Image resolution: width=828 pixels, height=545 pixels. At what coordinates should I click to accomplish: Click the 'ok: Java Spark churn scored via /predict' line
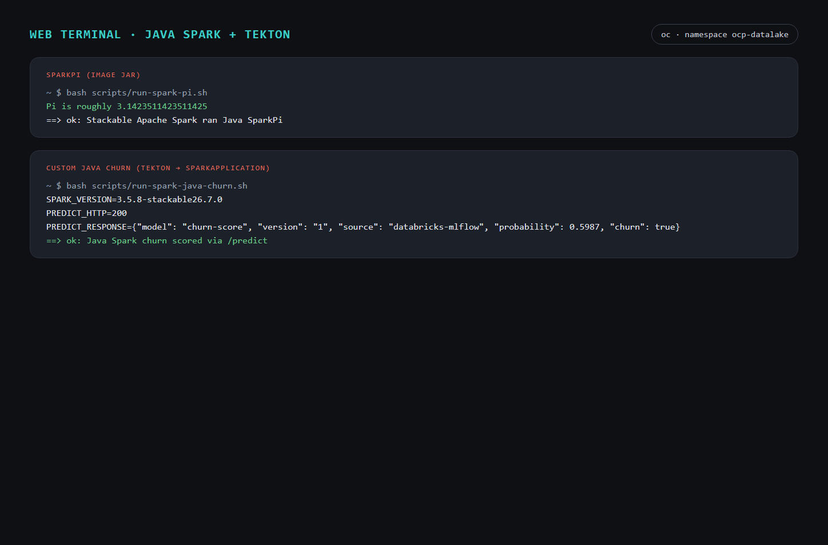coord(157,241)
